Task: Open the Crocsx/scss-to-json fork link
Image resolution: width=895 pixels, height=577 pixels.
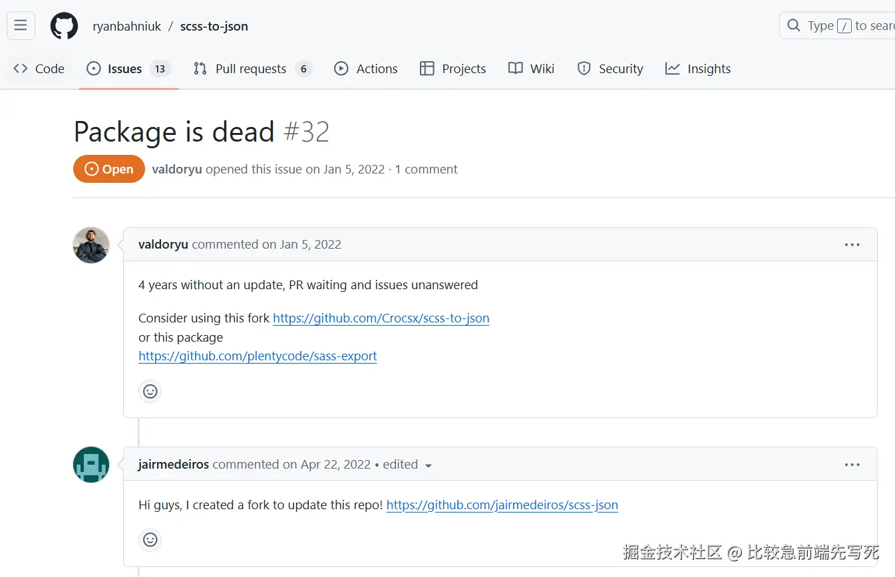Action: 381,318
